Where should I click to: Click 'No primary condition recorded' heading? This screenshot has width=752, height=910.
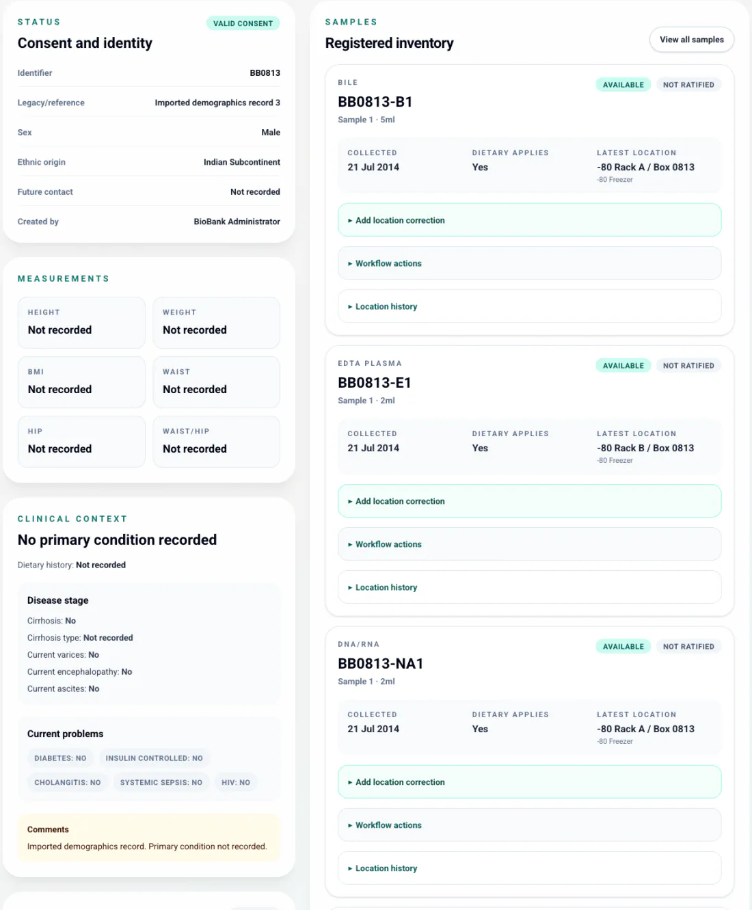[x=117, y=540]
